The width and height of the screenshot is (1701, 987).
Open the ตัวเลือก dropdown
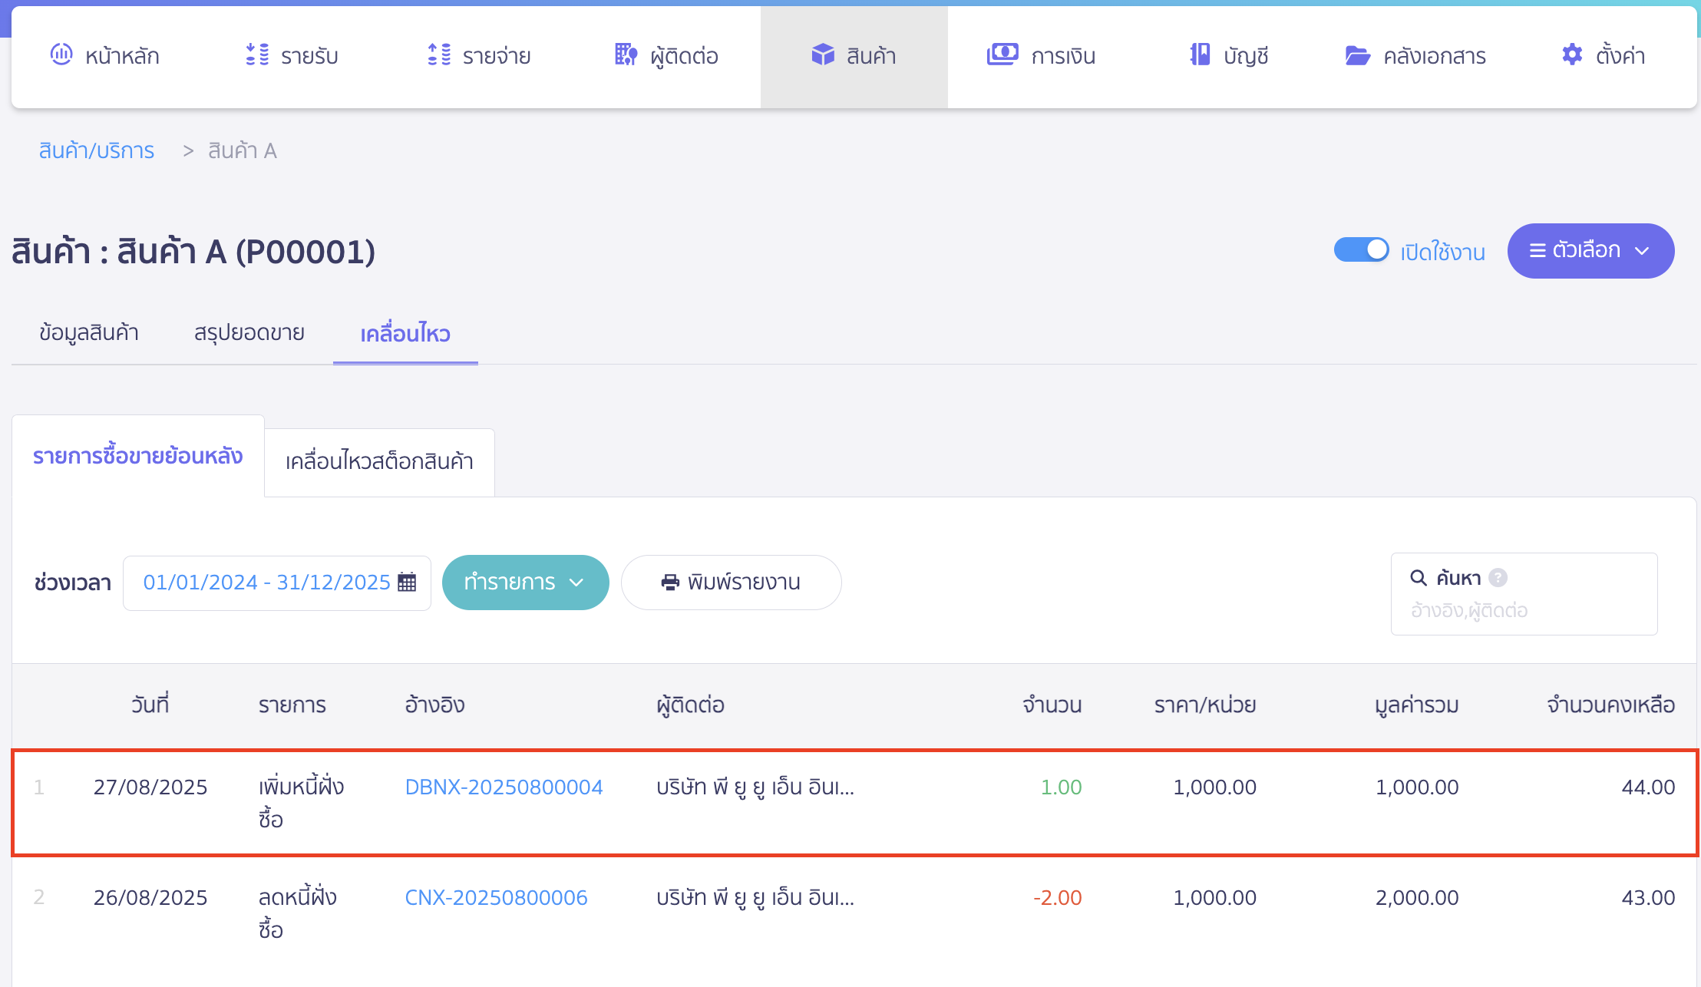1590,251
